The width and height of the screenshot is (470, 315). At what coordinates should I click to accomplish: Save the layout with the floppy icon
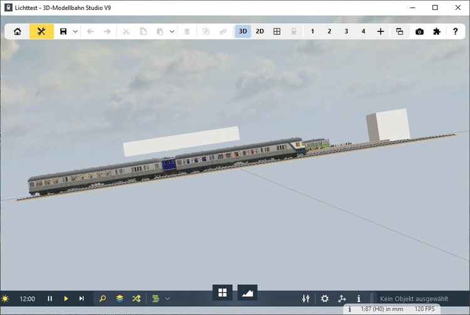point(63,31)
